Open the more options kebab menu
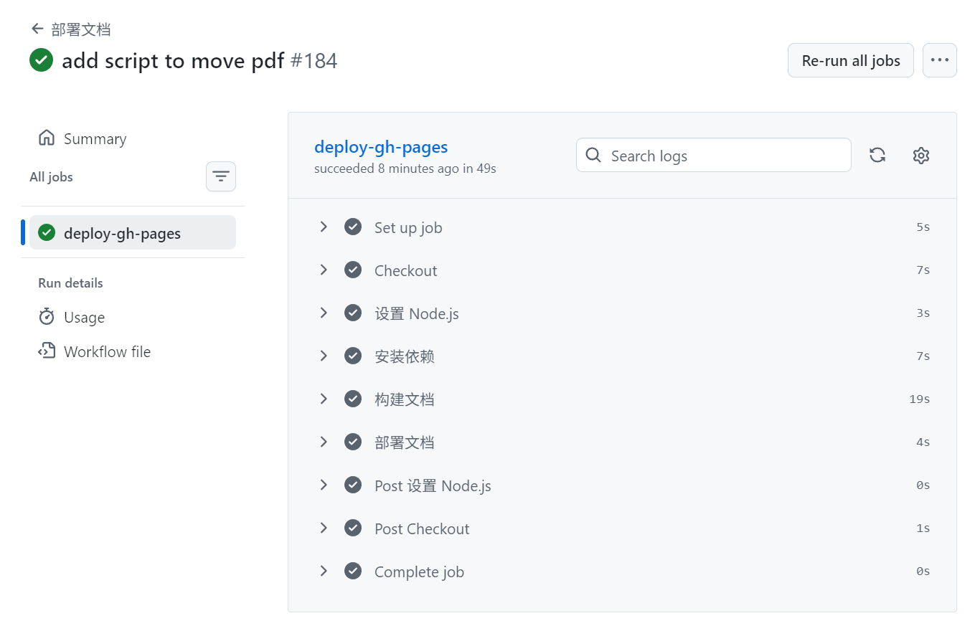Viewport: 970px width, 631px height. coord(940,60)
